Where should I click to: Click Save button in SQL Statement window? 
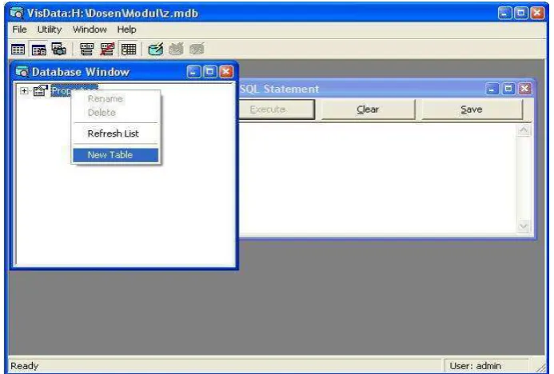click(x=472, y=109)
